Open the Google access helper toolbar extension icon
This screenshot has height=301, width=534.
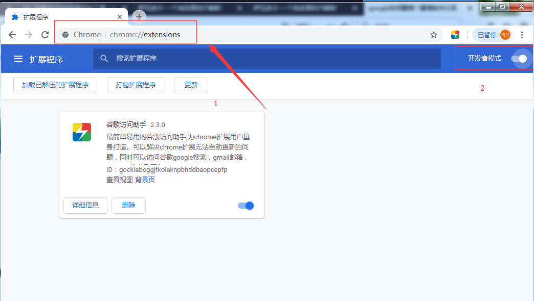pyautogui.click(x=455, y=35)
